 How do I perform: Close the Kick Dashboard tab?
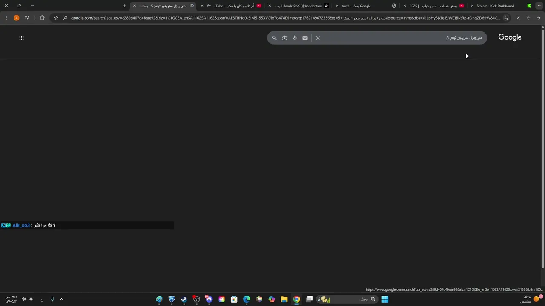point(472,6)
